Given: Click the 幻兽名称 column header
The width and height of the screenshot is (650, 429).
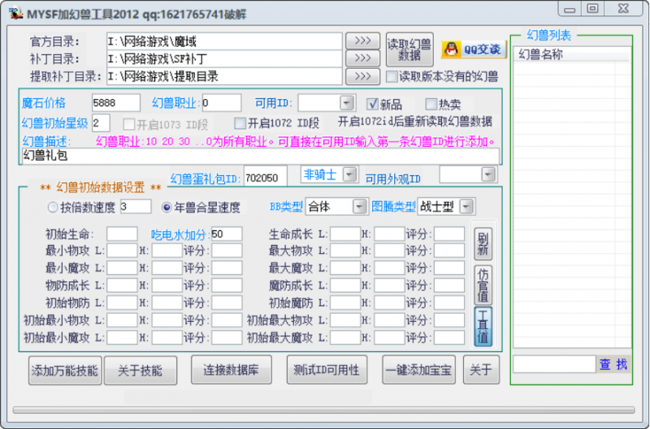Looking at the screenshot, I should click(572, 54).
